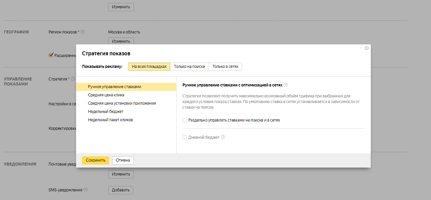Choose Недельный пакет кликов strategy
Image resolution: width=431 pixels, height=200 pixels.
click(110, 120)
